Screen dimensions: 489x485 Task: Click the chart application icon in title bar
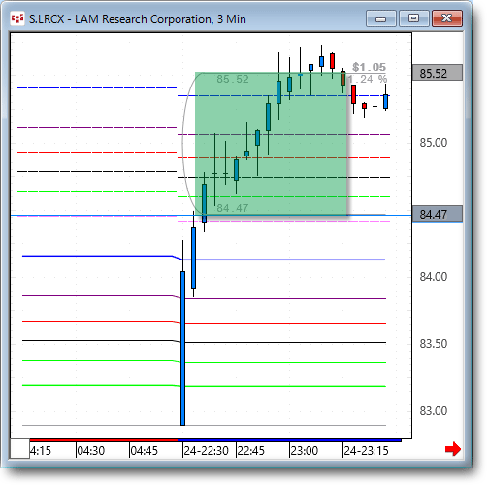coord(17,19)
